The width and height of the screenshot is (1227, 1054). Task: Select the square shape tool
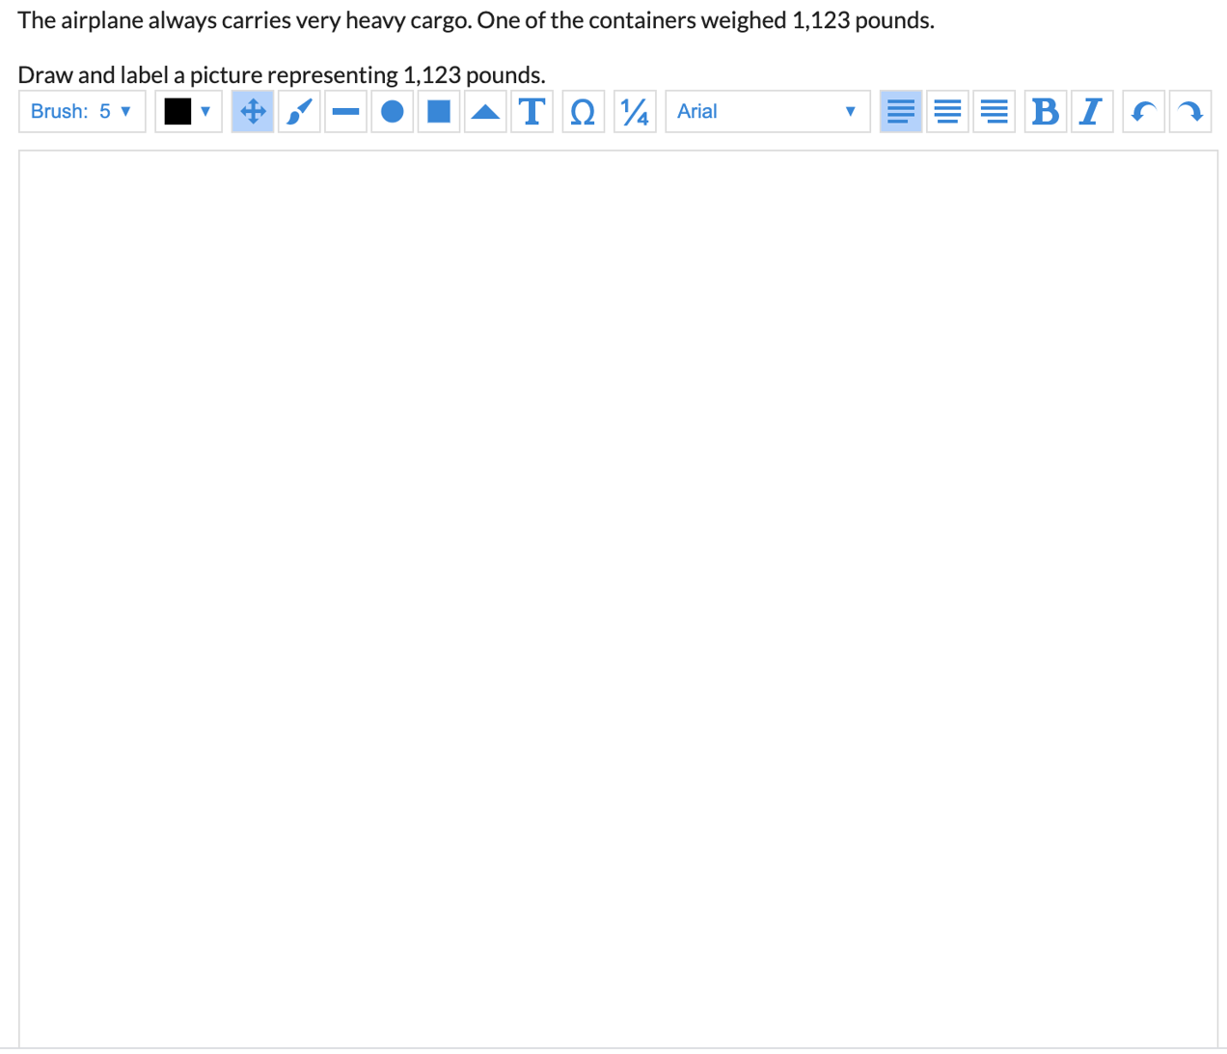tap(439, 112)
